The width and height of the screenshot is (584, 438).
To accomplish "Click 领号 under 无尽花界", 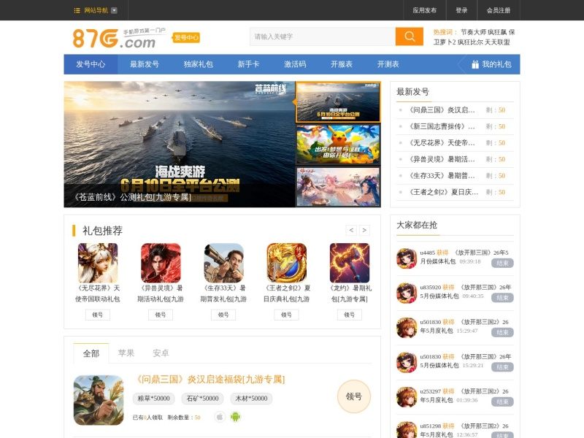I will (98, 315).
